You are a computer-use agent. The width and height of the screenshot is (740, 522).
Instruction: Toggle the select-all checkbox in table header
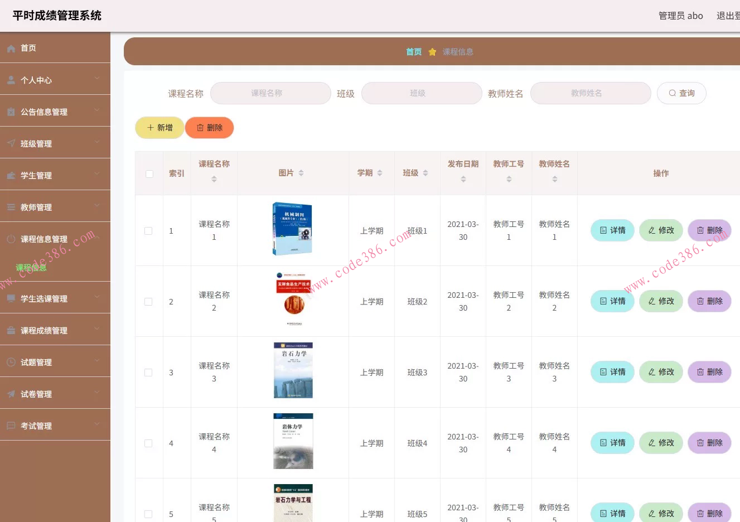[x=148, y=173]
